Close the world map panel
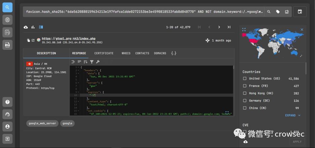Screen dimensions: 315x148 point(302,29)
